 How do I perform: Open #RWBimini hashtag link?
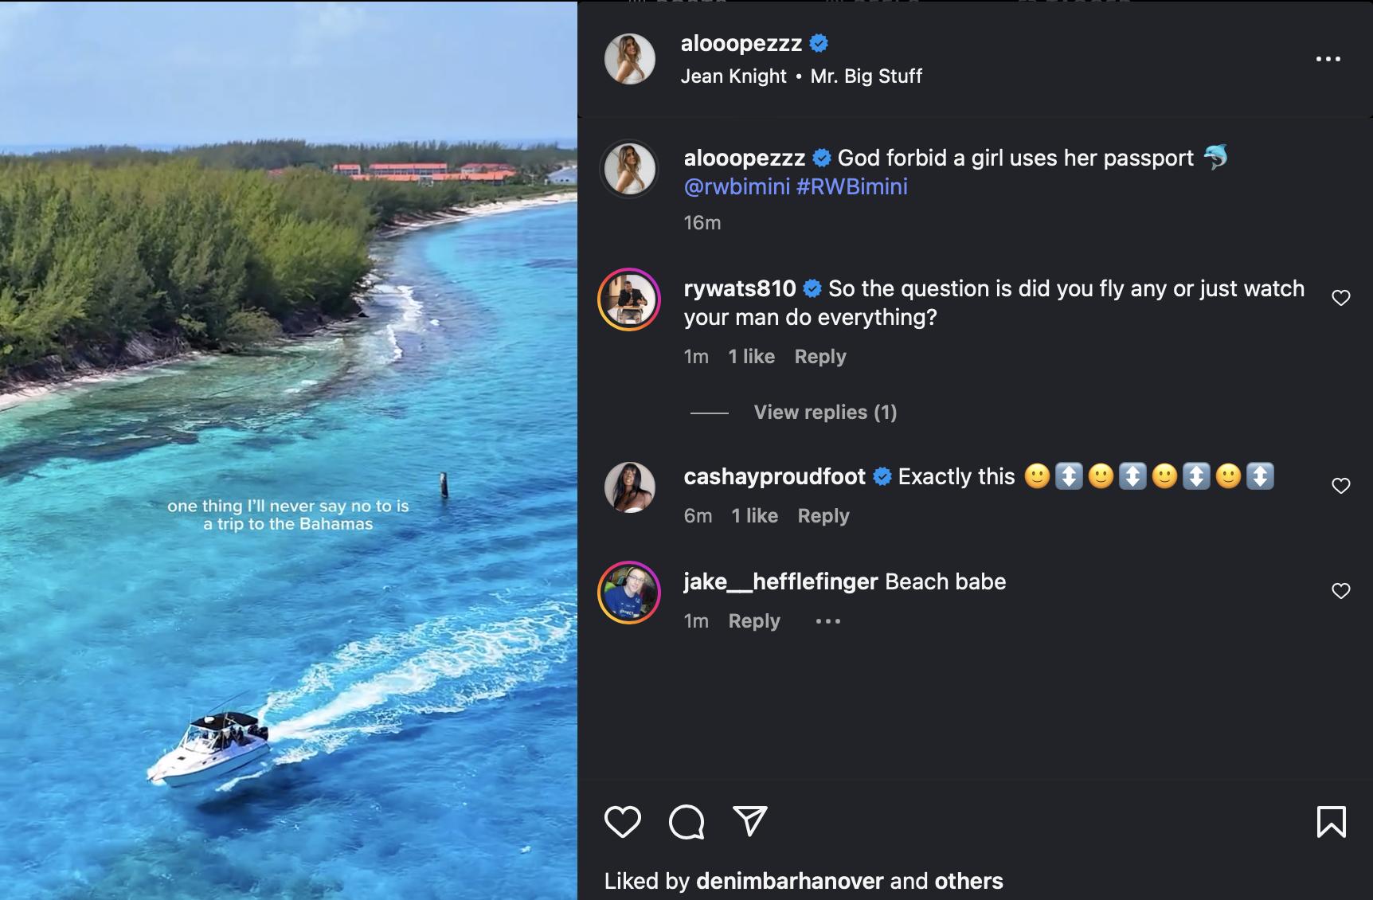[851, 187]
